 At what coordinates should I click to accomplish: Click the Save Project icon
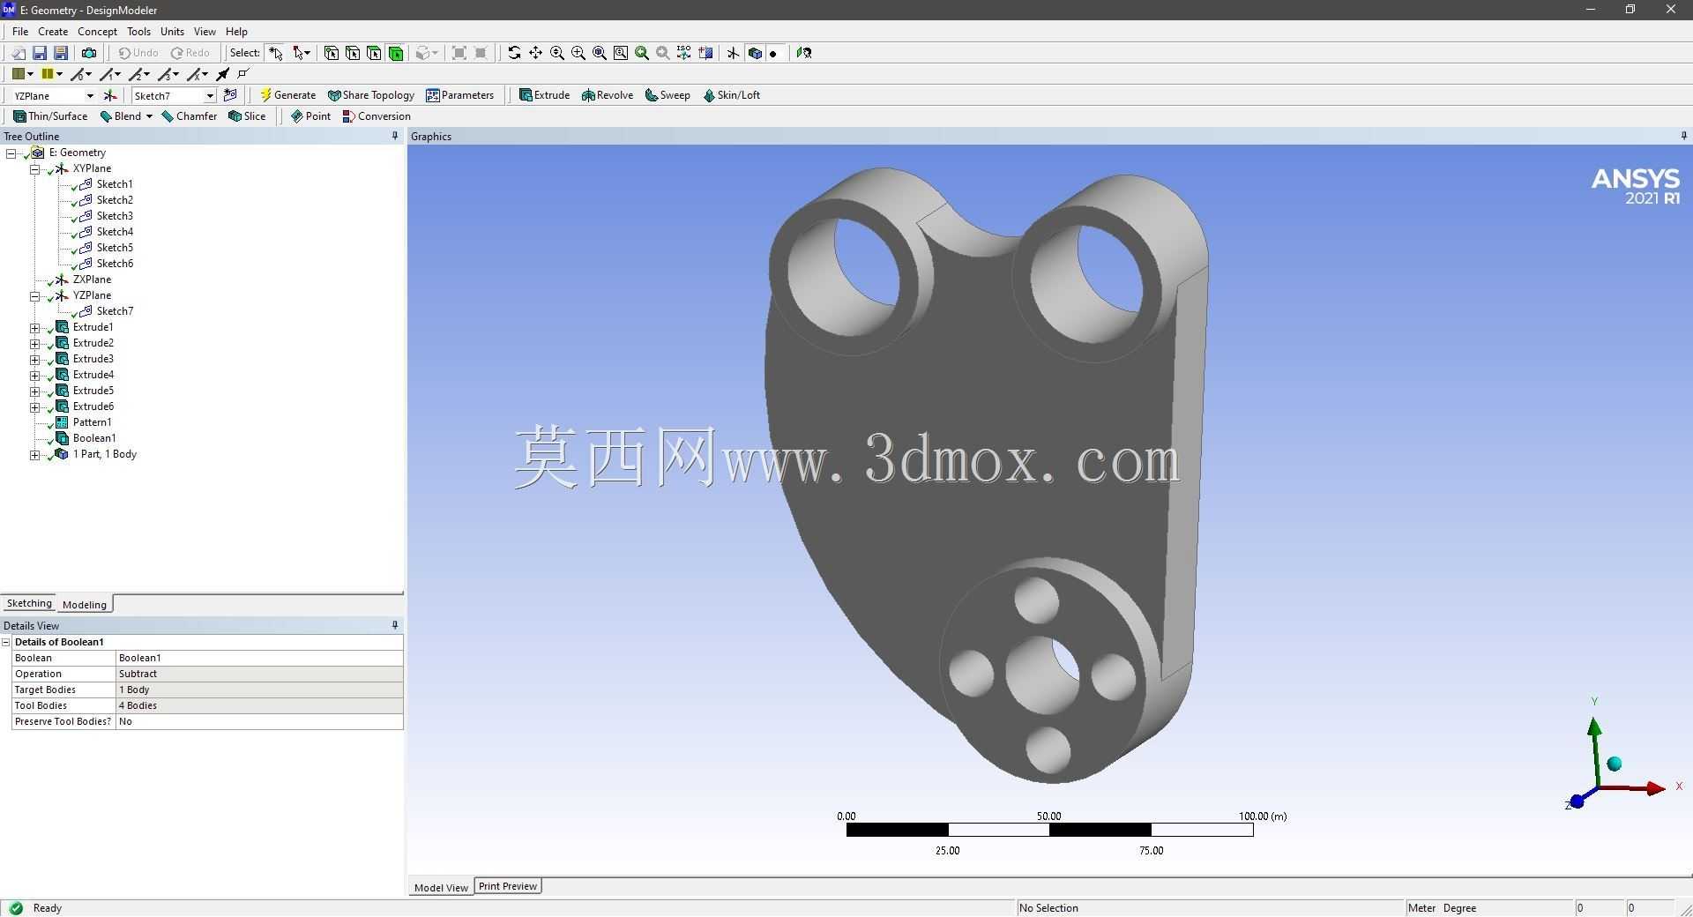40,53
